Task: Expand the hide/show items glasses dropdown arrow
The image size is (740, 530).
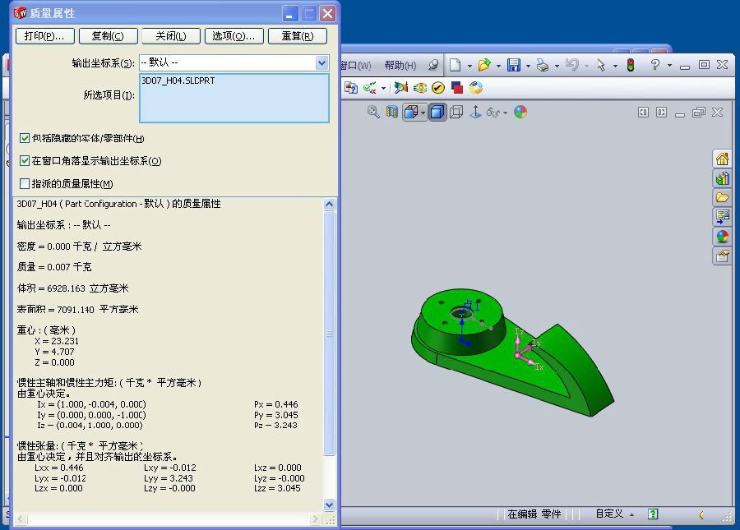Action: click(506, 113)
